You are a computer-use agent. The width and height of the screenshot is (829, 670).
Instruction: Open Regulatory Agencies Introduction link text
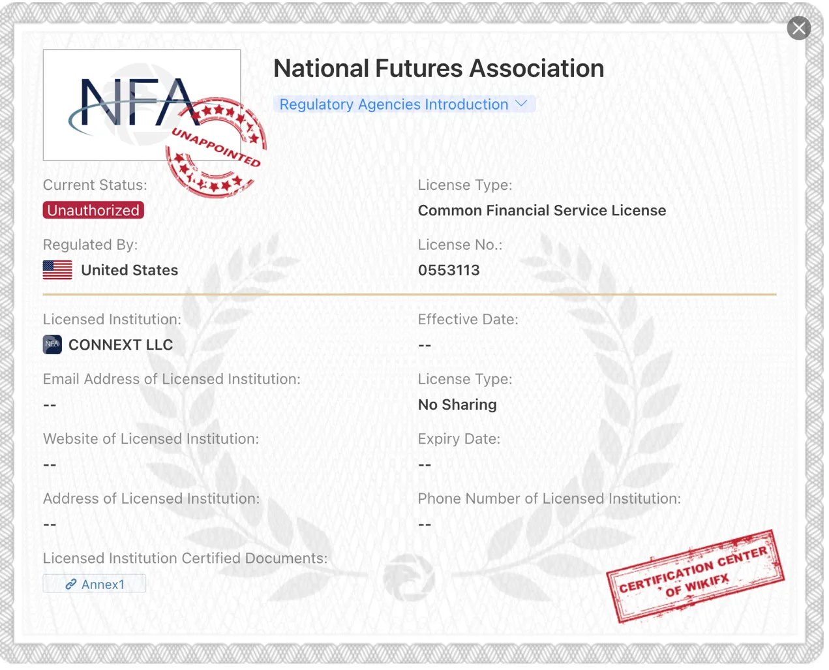click(x=394, y=104)
